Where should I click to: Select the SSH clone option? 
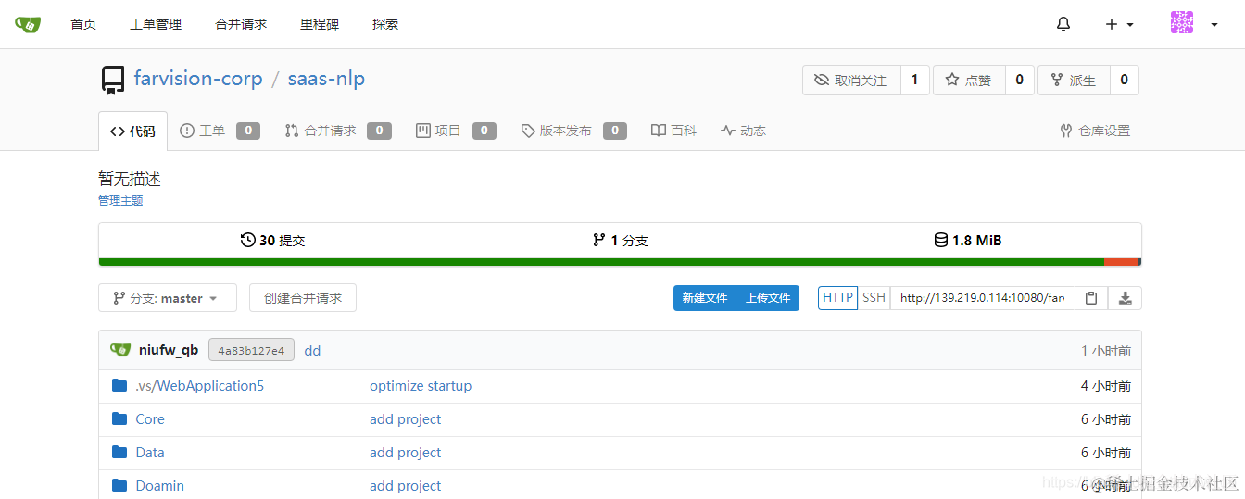(874, 298)
